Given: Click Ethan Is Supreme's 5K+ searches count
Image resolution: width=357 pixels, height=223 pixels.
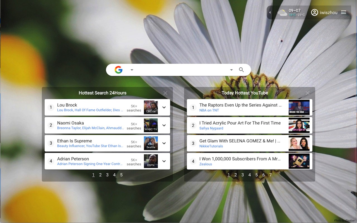Looking at the screenshot, I should (x=134, y=144).
